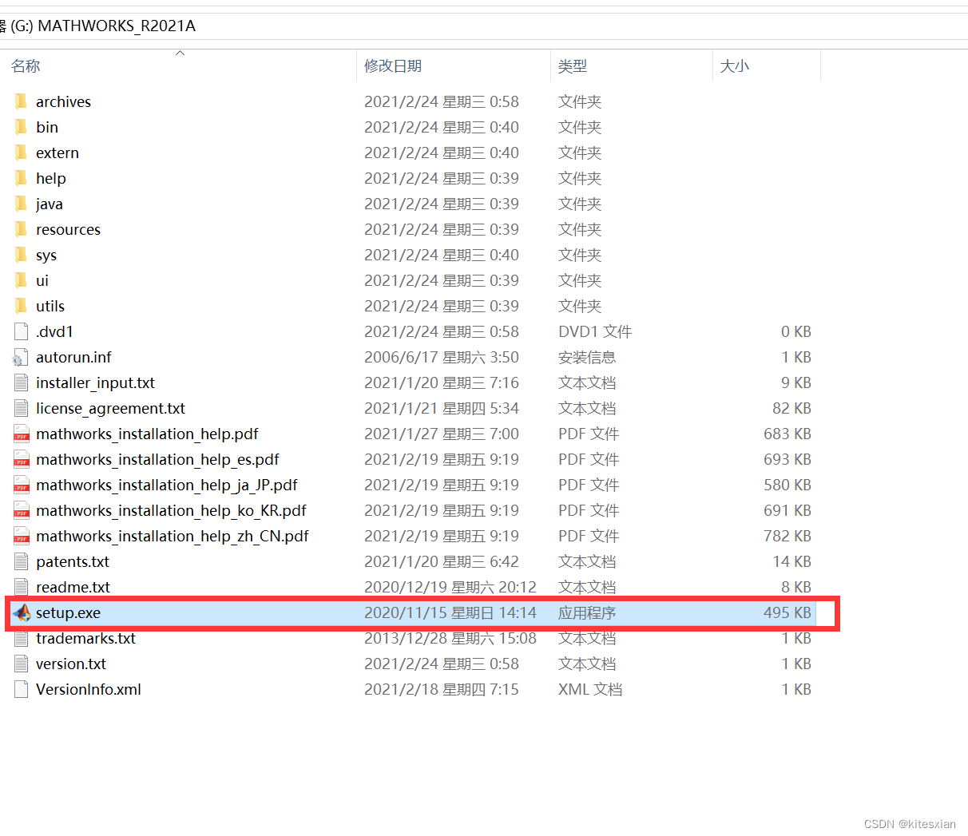Select the help folder name

pyautogui.click(x=51, y=178)
